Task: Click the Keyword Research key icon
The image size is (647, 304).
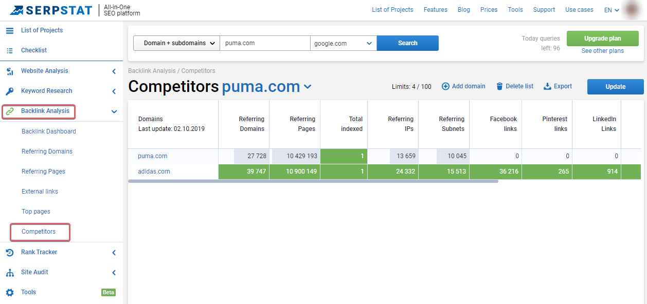Action: tap(10, 91)
